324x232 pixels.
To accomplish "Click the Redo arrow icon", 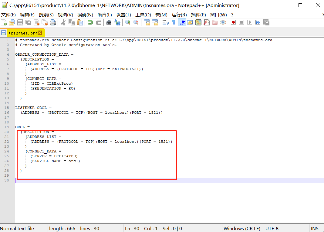I will [x=99, y=22].
